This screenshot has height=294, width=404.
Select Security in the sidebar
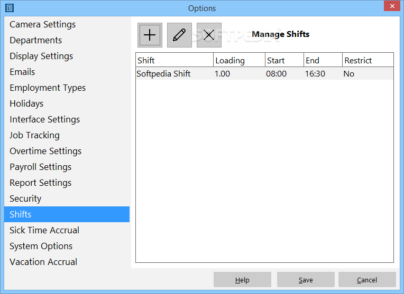[x=67, y=198]
